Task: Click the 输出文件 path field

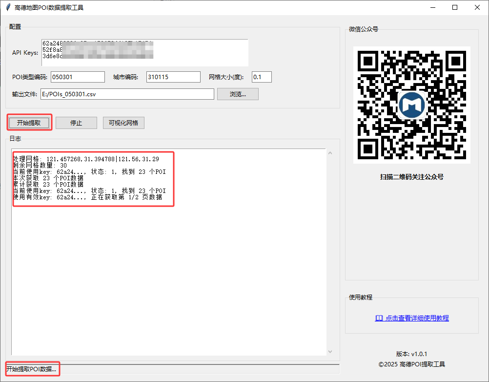Action: click(x=127, y=94)
